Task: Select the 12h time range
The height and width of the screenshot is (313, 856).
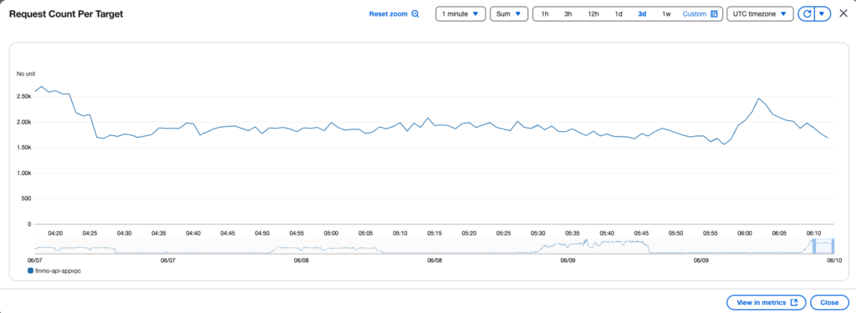Action: [593, 14]
